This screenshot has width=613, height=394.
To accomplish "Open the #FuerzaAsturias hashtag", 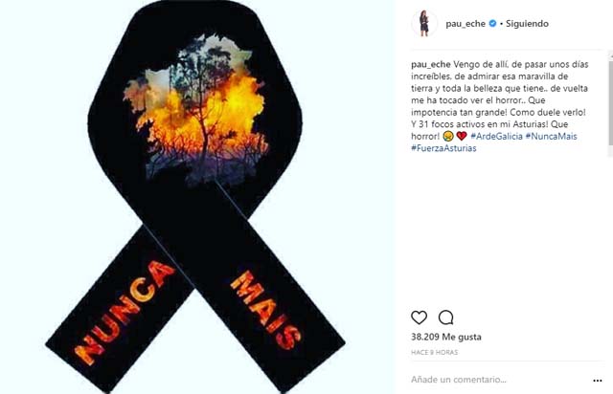I will coord(443,148).
